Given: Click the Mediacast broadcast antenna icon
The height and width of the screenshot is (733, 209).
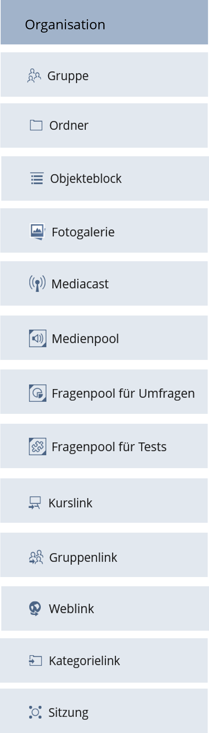Looking at the screenshot, I should pos(37,284).
